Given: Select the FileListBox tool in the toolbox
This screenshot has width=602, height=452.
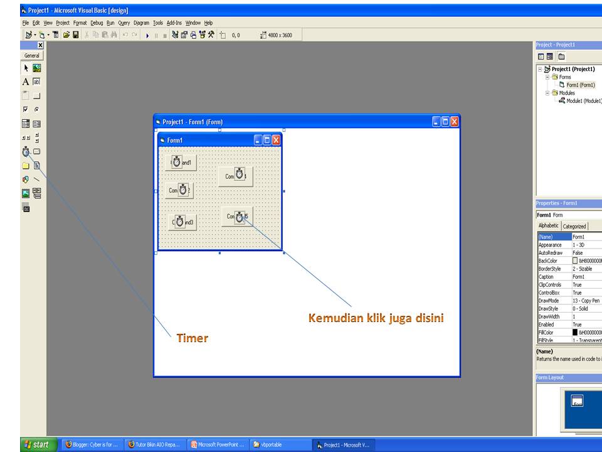Looking at the screenshot, I should tap(37, 166).
